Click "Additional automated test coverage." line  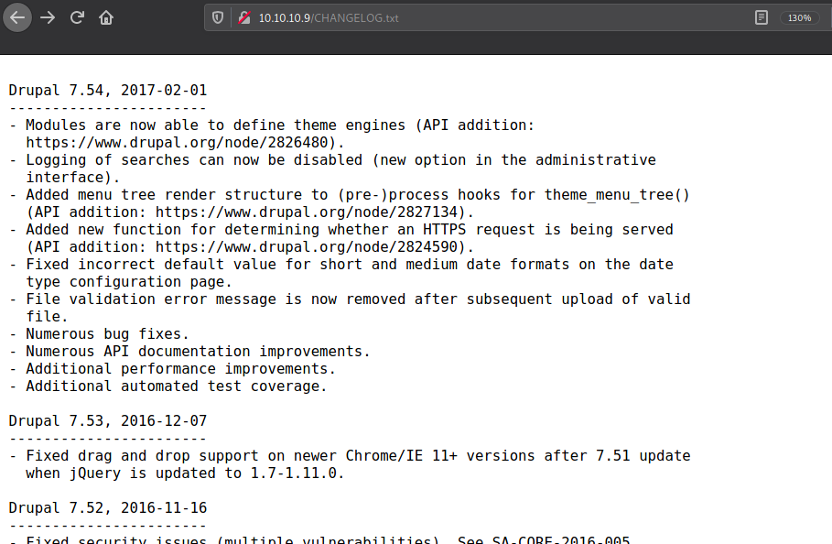167,386
